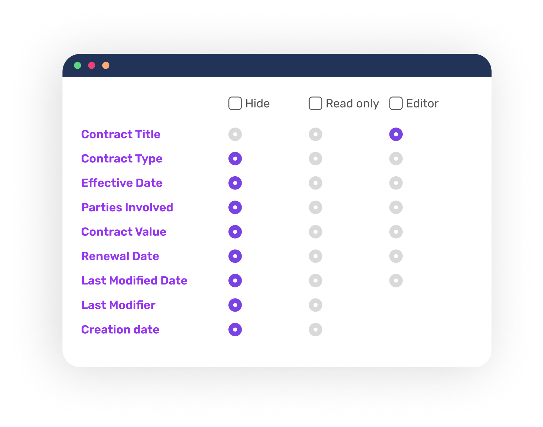543x427 pixels.
Task: Set Contract Value to Read only
Action: [x=315, y=231]
